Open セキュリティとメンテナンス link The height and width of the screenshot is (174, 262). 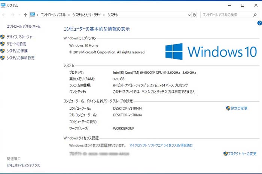(x=23, y=165)
